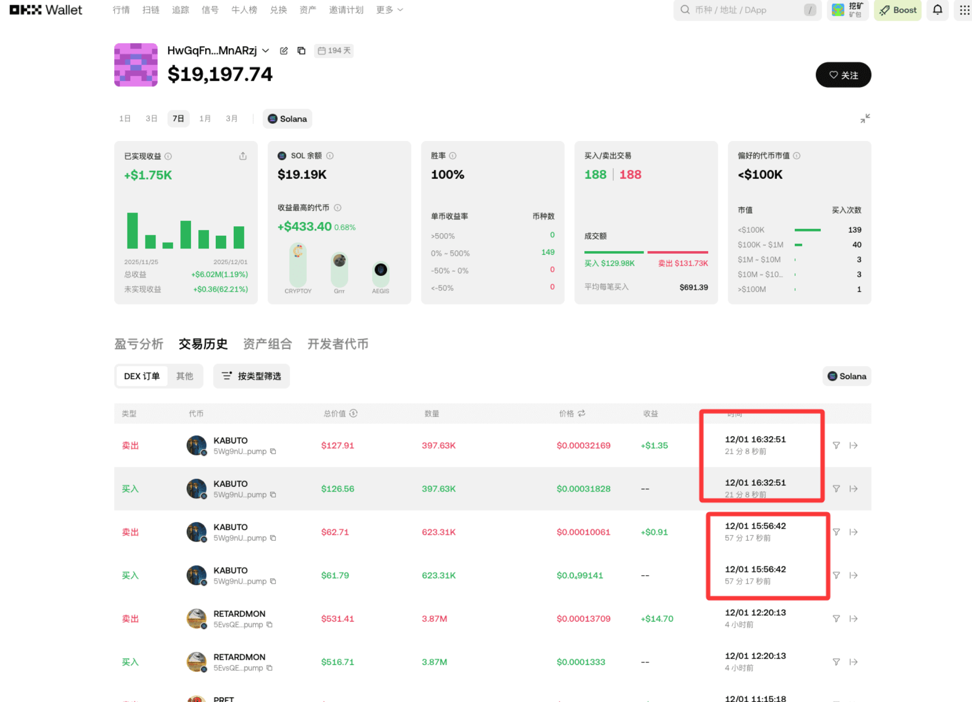This screenshot has height=702, width=972.
Task: Open the 扫链 nav item
Action: (x=151, y=10)
